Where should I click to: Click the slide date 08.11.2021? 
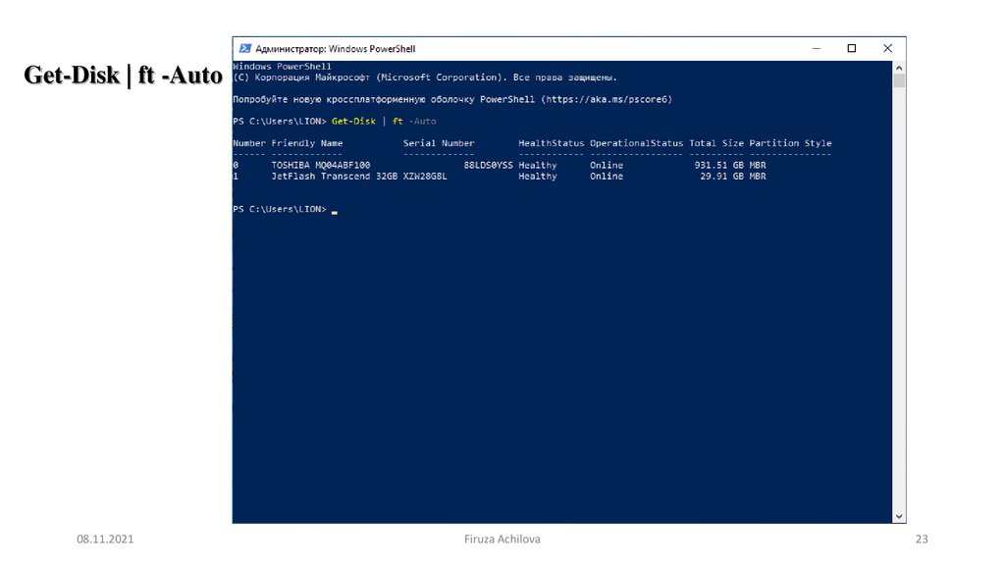[x=105, y=539]
